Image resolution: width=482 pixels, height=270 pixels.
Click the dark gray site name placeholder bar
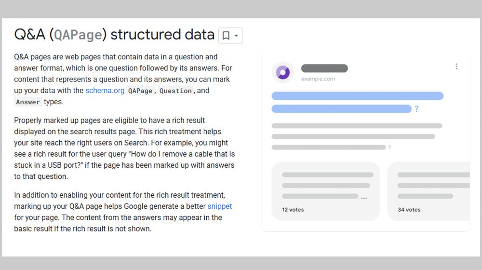324,68
